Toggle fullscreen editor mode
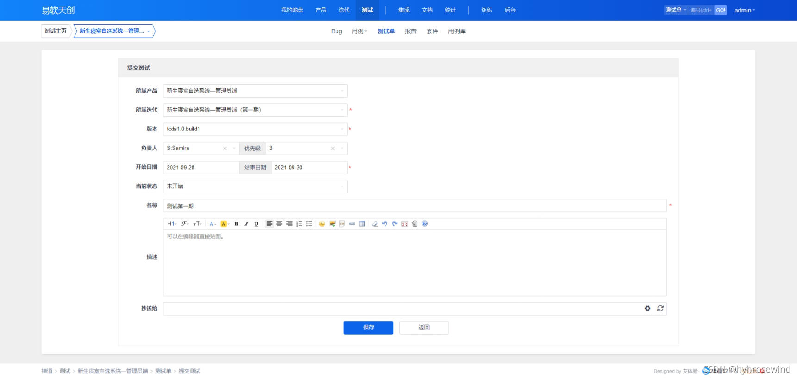The height and width of the screenshot is (379, 797). click(405, 224)
